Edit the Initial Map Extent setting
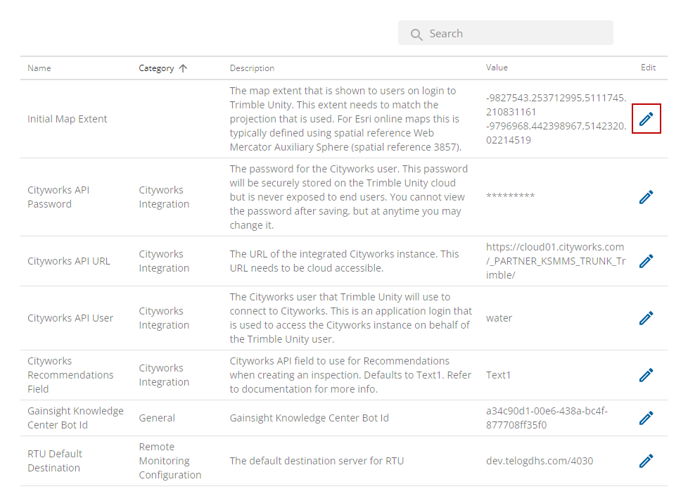This screenshot has height=489, width=688. tap(646, 118)
